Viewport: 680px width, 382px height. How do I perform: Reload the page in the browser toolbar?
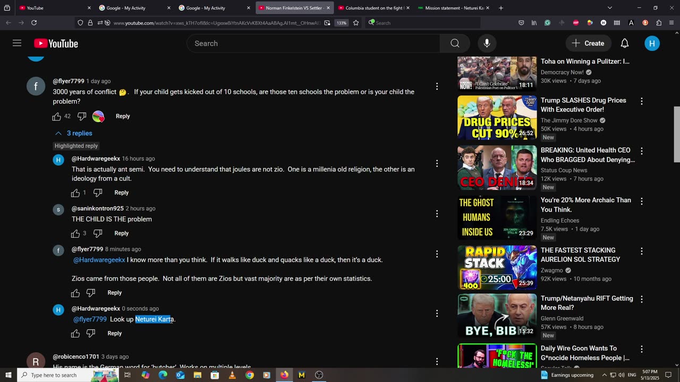[34, 23]
